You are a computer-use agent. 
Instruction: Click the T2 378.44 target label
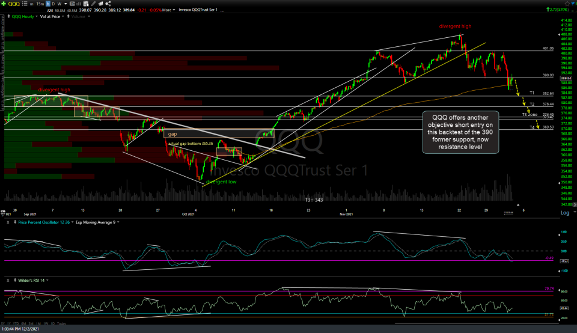542,104
